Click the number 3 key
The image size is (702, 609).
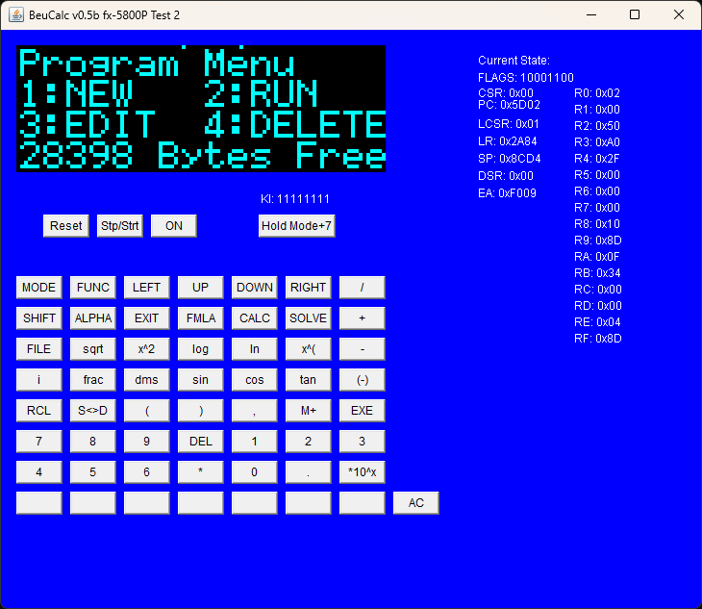pyautogui.click(x=362, y=442)
